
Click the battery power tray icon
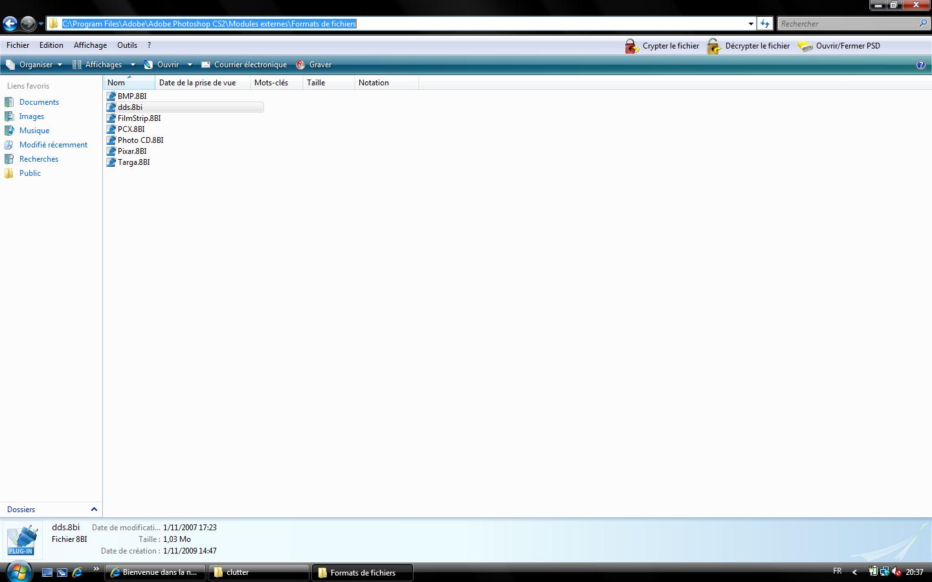pos(873,572)
